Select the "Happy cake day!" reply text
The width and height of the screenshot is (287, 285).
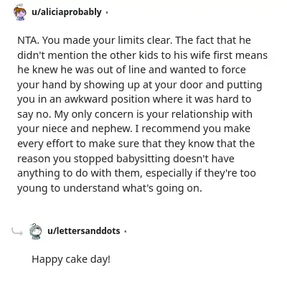pos(71,259)
